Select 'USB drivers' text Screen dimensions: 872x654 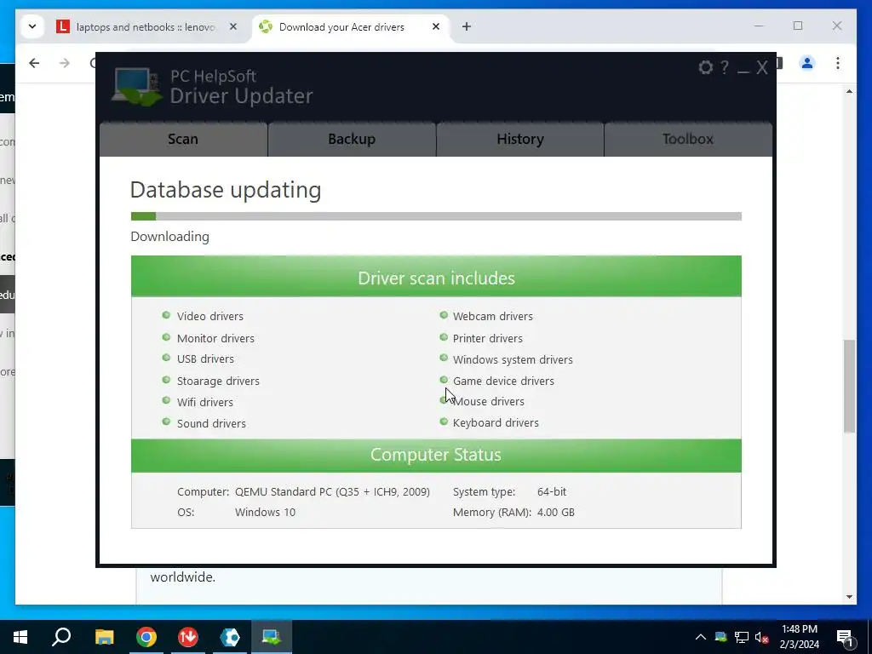coord(205,359)
